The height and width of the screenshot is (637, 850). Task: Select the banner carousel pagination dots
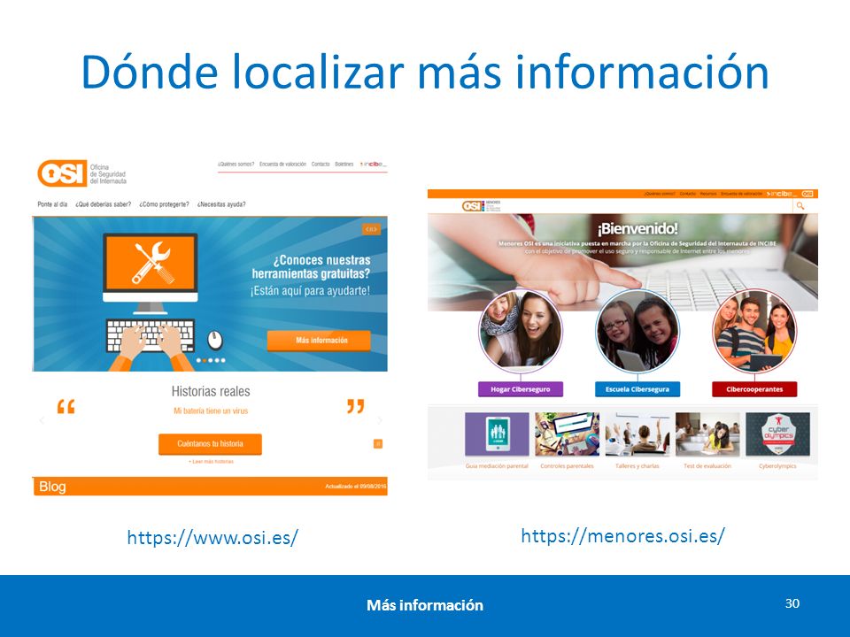[211, 360]
